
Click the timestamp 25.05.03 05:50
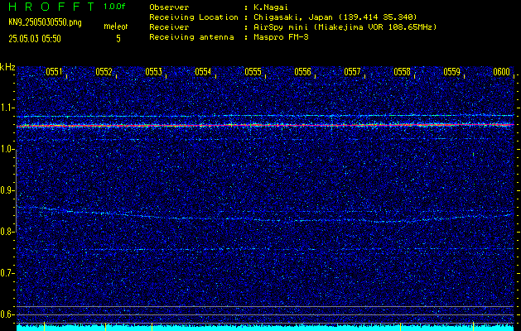coord(35,39)
